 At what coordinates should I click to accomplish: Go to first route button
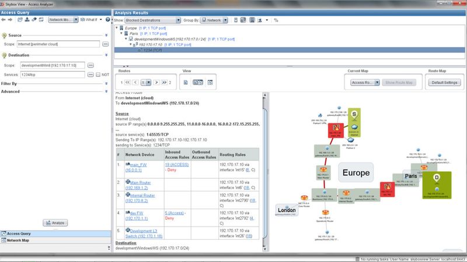point(127,82)
